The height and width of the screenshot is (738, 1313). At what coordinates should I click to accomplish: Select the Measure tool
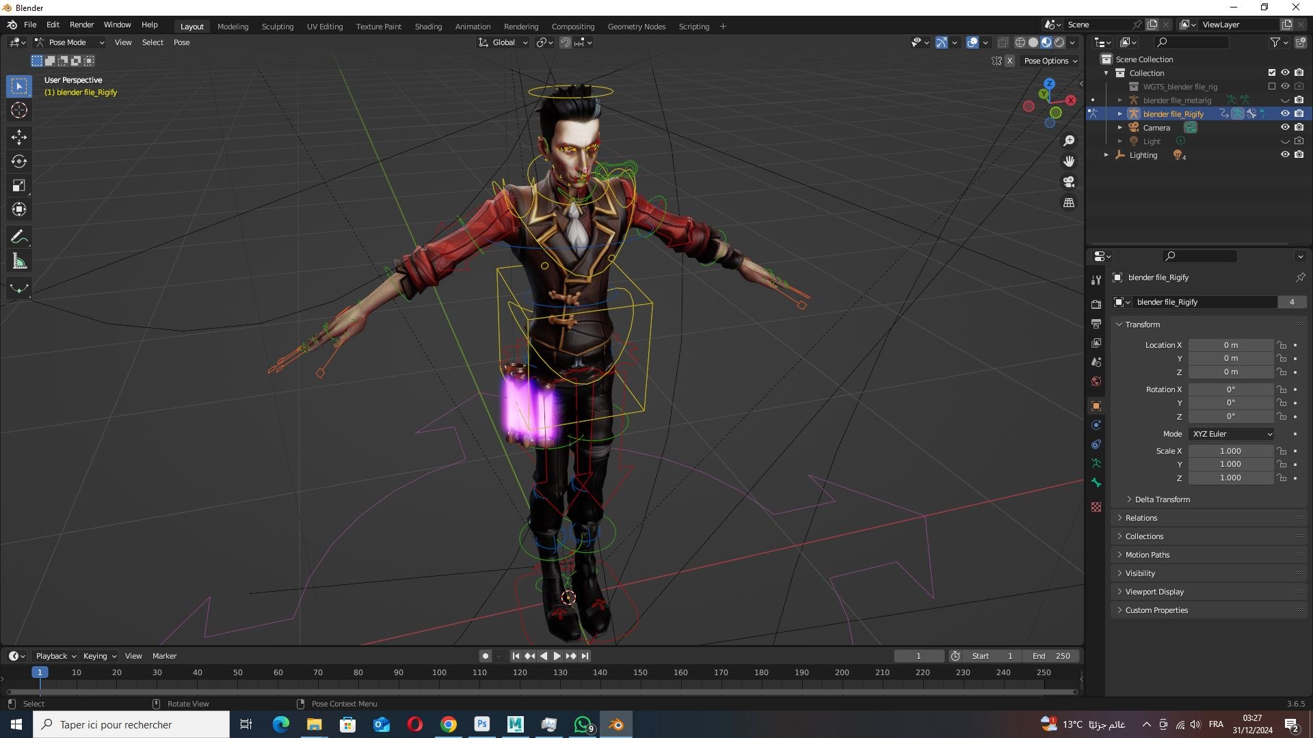point(19,261)
